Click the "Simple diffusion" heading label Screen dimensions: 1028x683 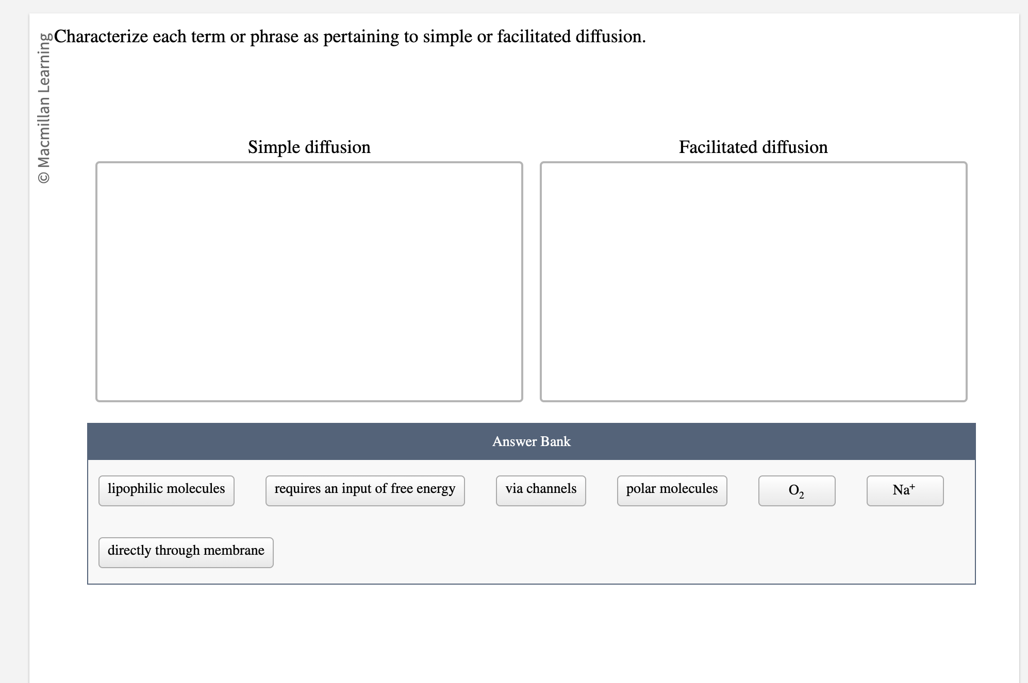309,147
